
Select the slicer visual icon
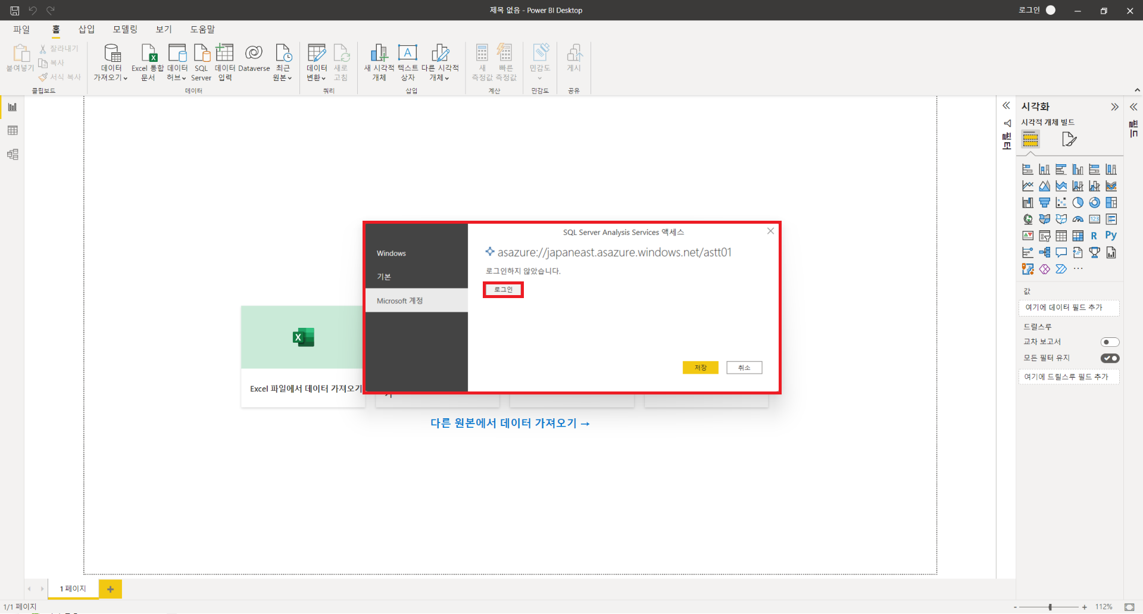click(1044, 236)
